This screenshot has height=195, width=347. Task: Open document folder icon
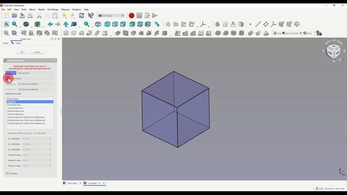pyautogui.click(x=15, y=16)
